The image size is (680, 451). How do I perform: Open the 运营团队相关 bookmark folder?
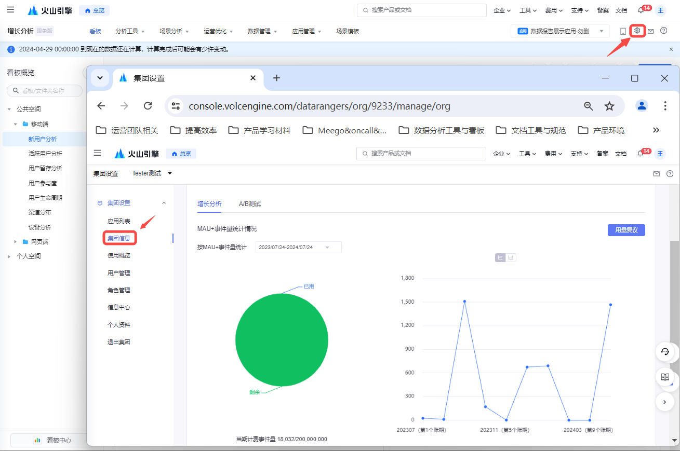[x=127, y=130]
